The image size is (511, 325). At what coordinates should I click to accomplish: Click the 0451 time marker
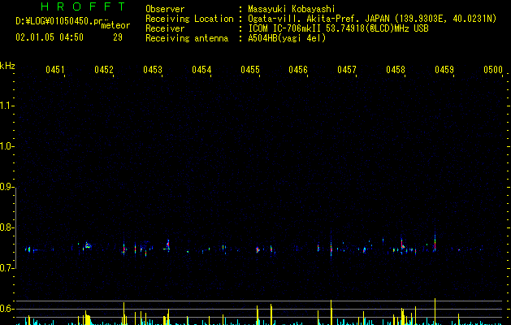(55, 70)
